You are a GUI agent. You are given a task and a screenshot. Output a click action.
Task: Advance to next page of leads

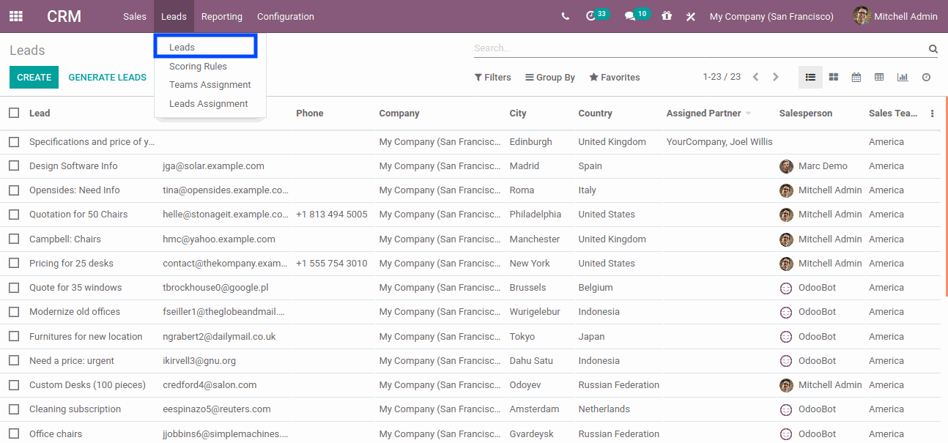tap(776, 76)
